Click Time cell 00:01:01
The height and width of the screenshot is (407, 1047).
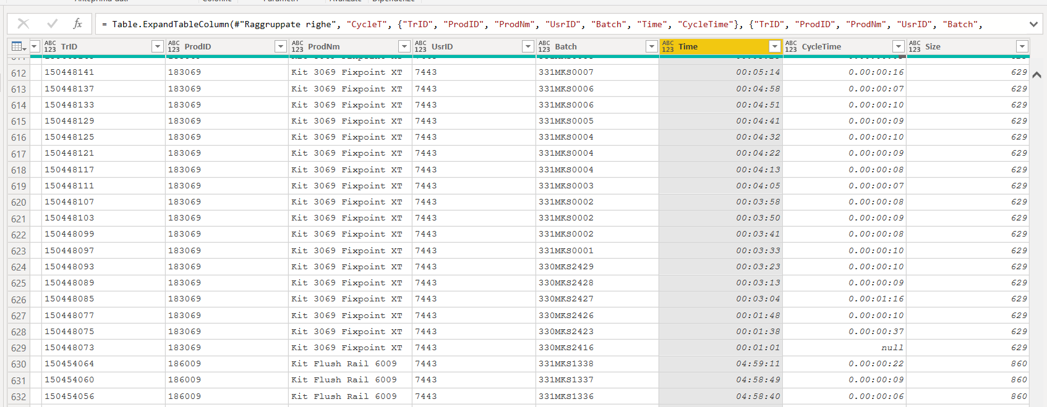click(721, 348)
